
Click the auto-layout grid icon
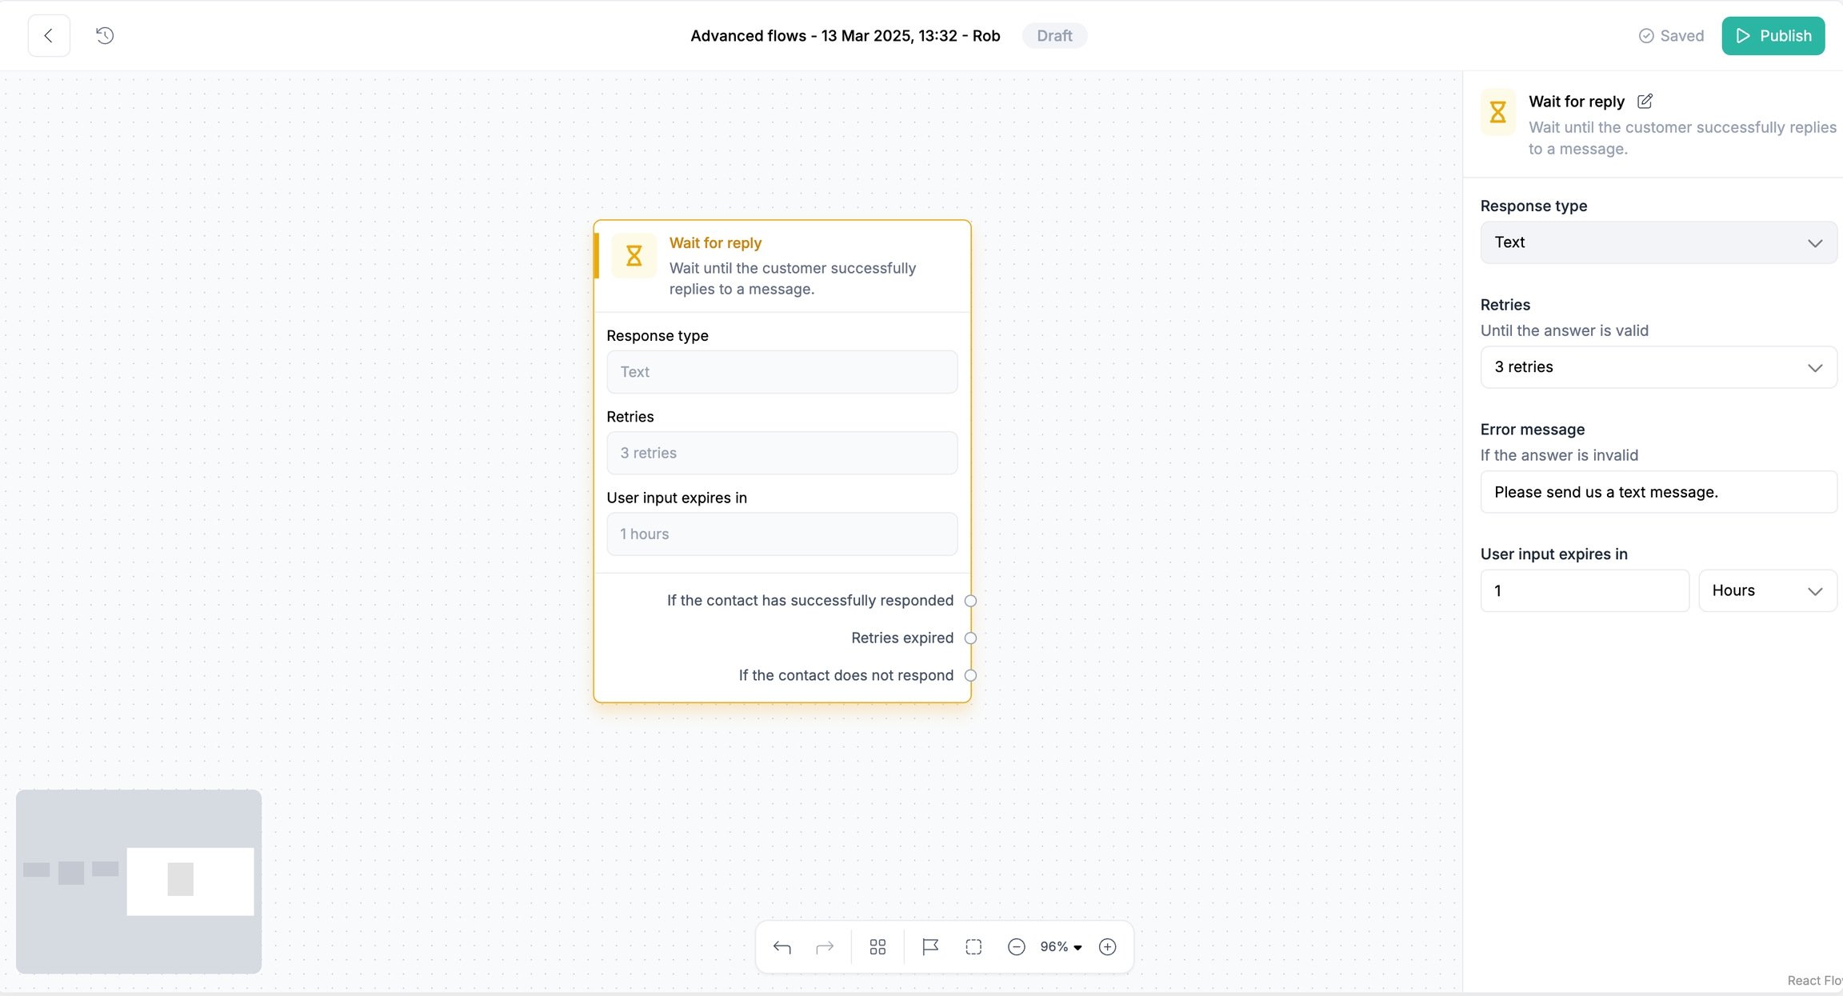878,947
